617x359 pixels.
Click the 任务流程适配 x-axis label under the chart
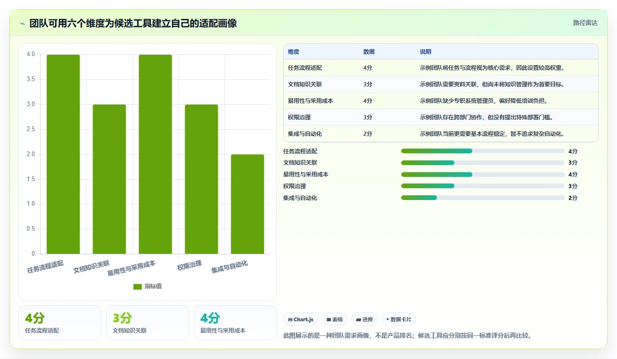point(45,267)
